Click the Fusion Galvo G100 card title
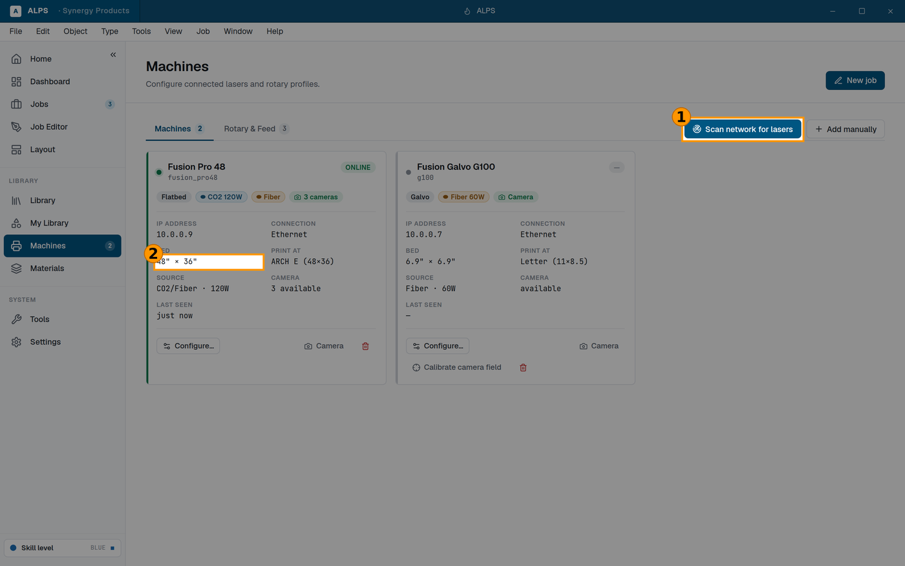Image resolution: width=905 pixels, height=566 pixels. tap(456, 167)
